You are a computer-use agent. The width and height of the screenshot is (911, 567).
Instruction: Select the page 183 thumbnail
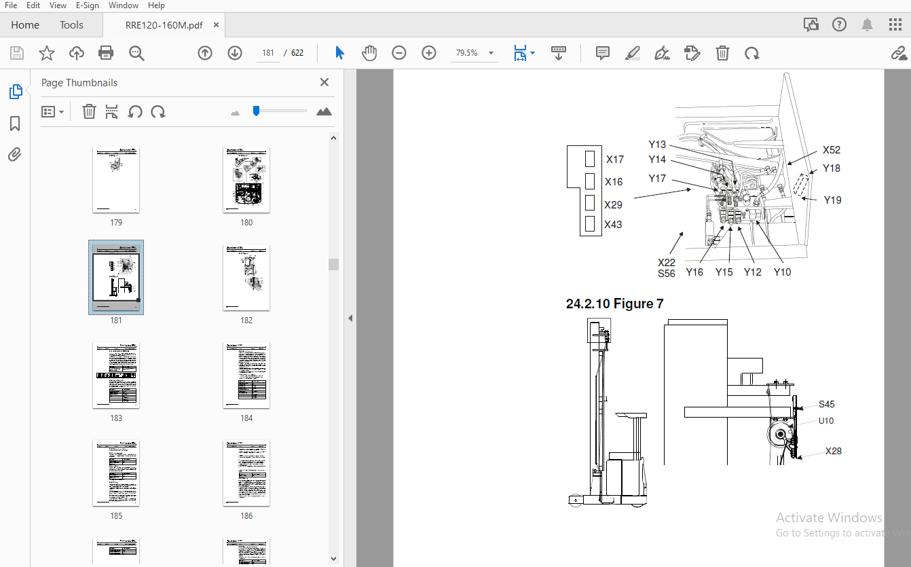pos(116,376)
